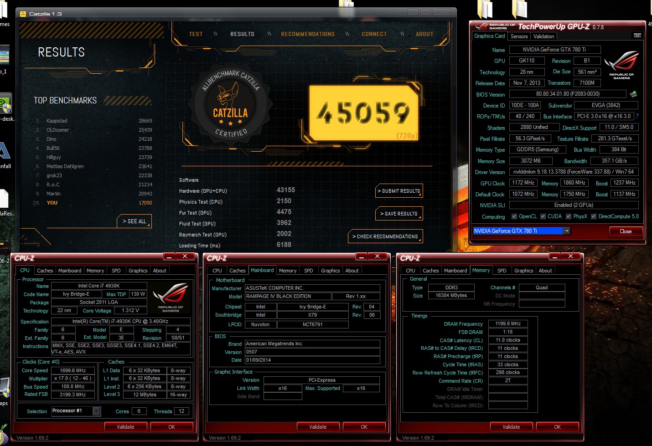Image resolution: width=652 pixels, height=446 pixels.
Task: Open the Processor #1 selection dropdown
Action: [x=96, y=411]
